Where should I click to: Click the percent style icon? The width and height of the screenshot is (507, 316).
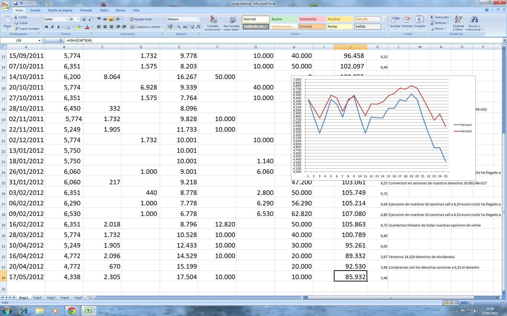(x=179, y=27)
